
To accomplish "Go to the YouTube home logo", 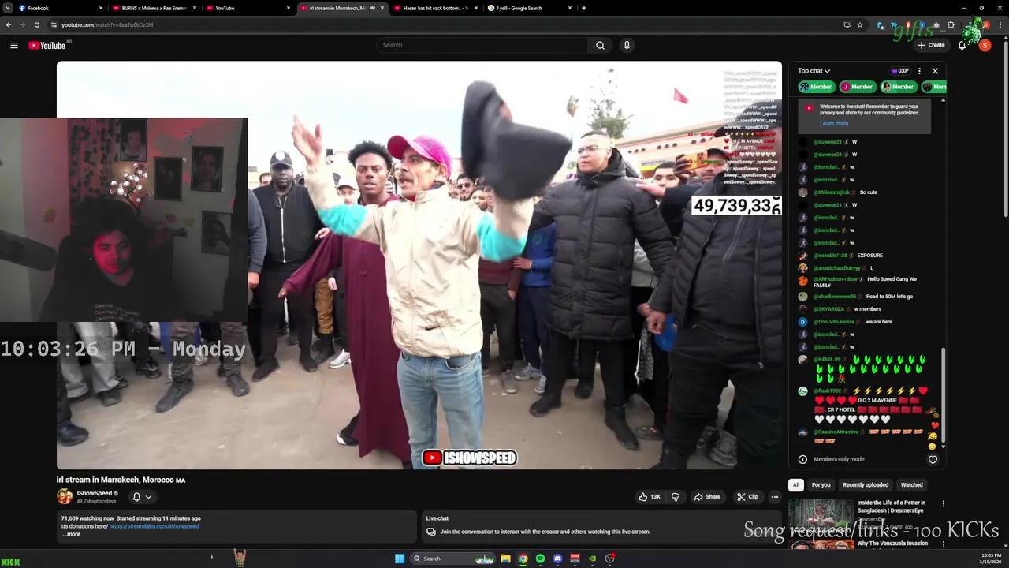I will pos(47,45).
